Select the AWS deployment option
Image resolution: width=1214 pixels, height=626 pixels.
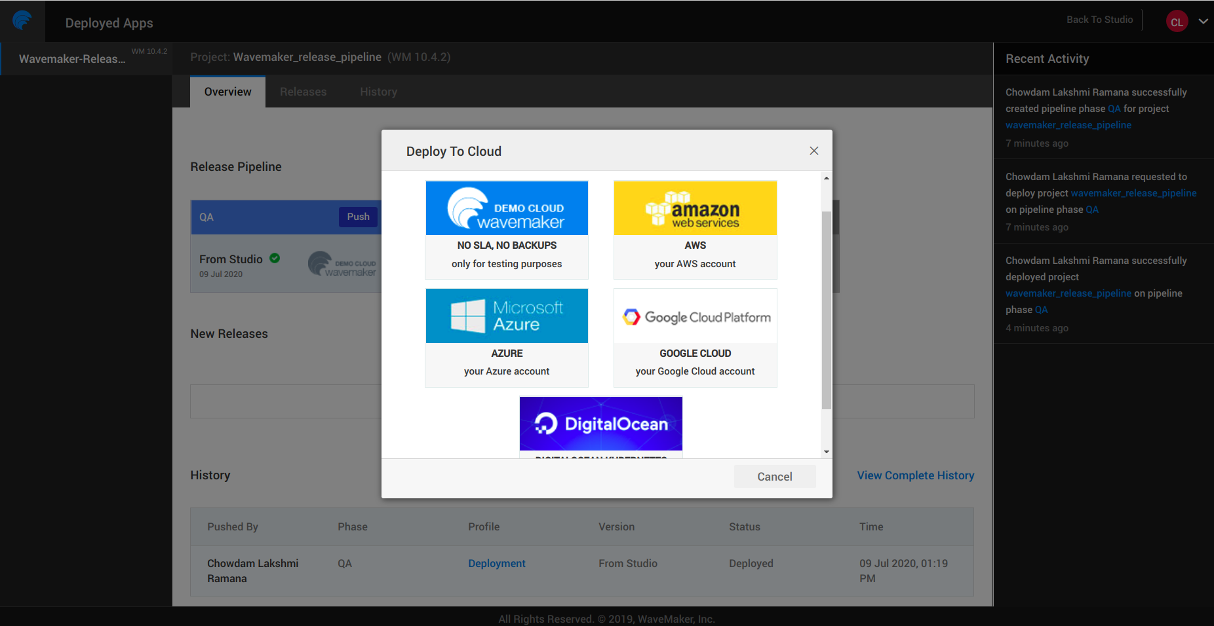pyautogui.click(x=695, y=229)
